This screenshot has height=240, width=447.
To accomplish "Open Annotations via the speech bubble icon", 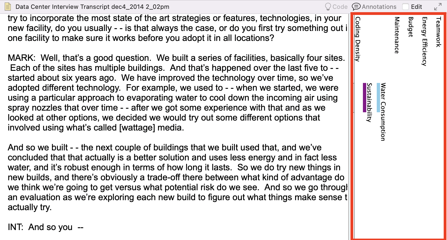I will pos(356,7).
